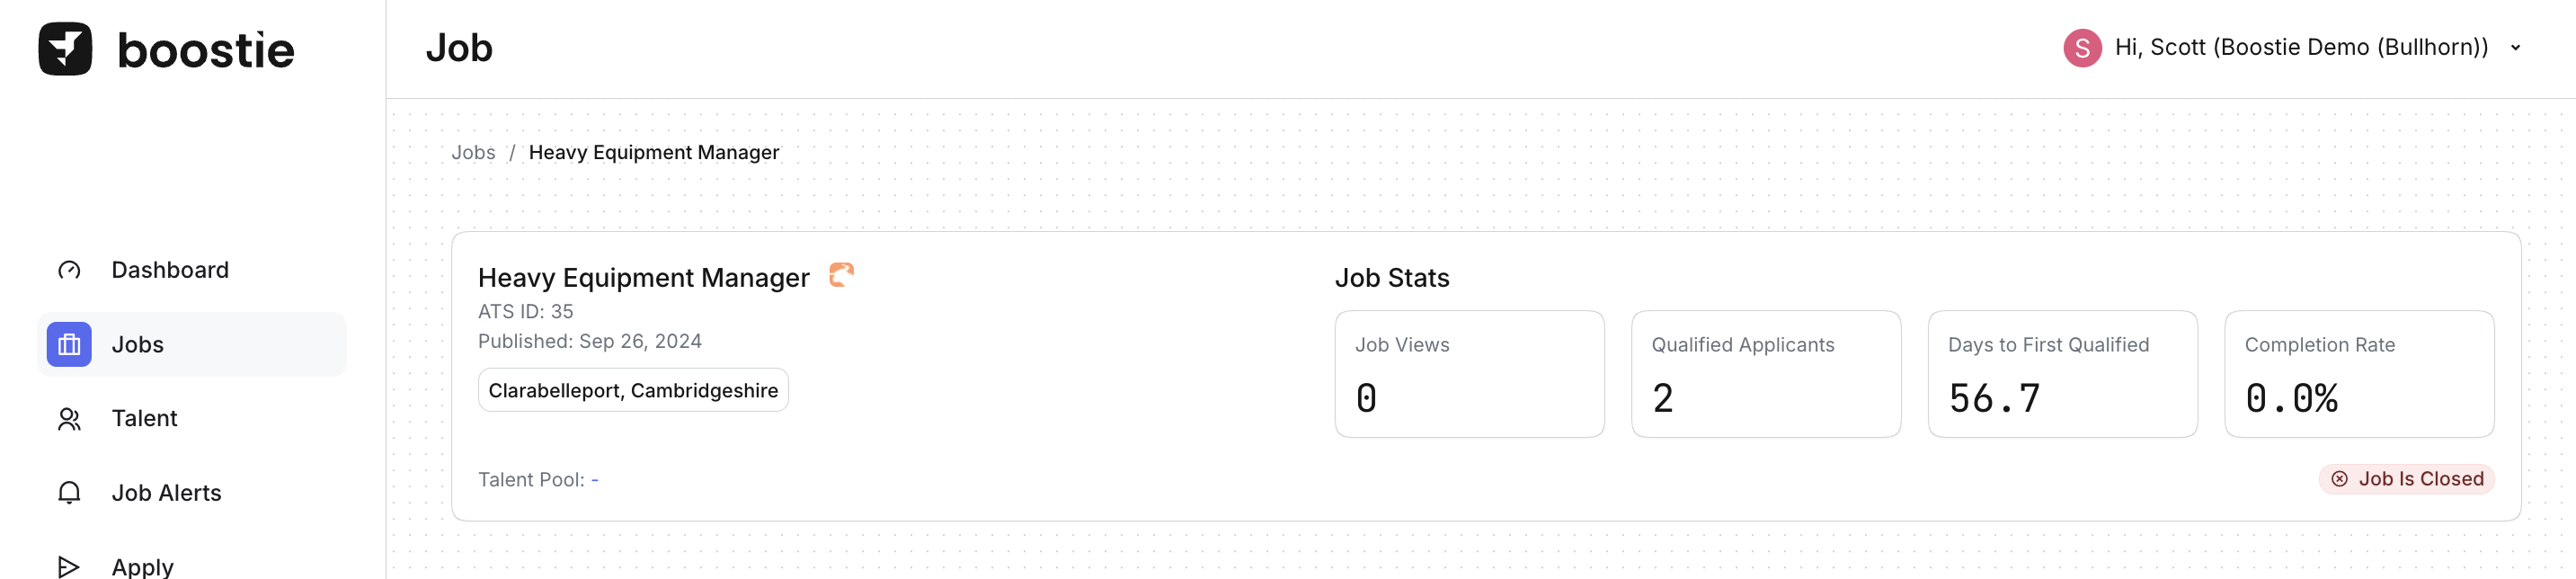
Task: Click the Job Views stat card
Action: (1469, 374)
